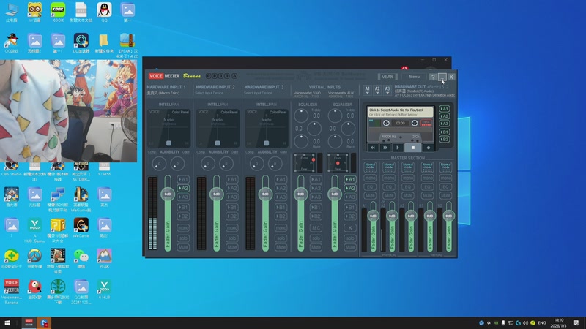Solo Hardware Input 2 strip
586x329 pixels.
[231, 238]
